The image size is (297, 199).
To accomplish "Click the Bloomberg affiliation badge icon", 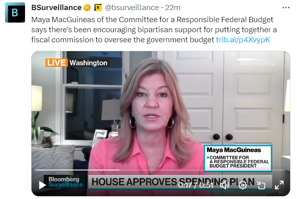I will (98, 8).
